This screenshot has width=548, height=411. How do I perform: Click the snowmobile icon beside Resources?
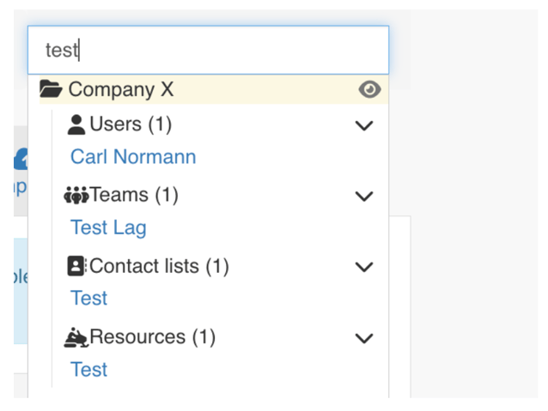(76, 338)
